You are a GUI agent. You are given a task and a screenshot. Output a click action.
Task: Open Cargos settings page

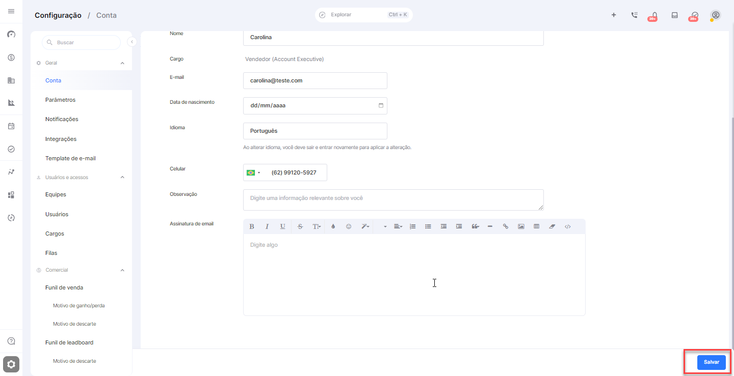(55, 234)
